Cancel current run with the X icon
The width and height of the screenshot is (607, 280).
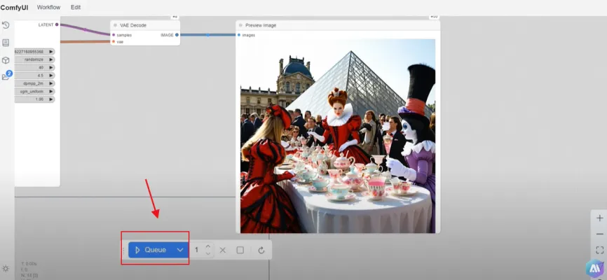(222, 250)
